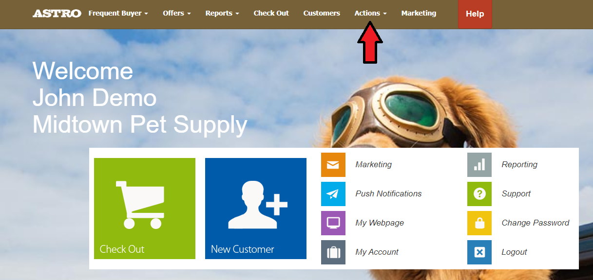Click the green Support question mark icon
The height and width of the screenshot is (280, 593).
click(x=479, y=194)
